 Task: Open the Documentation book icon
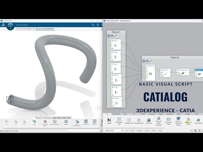[x=55, y=121]
